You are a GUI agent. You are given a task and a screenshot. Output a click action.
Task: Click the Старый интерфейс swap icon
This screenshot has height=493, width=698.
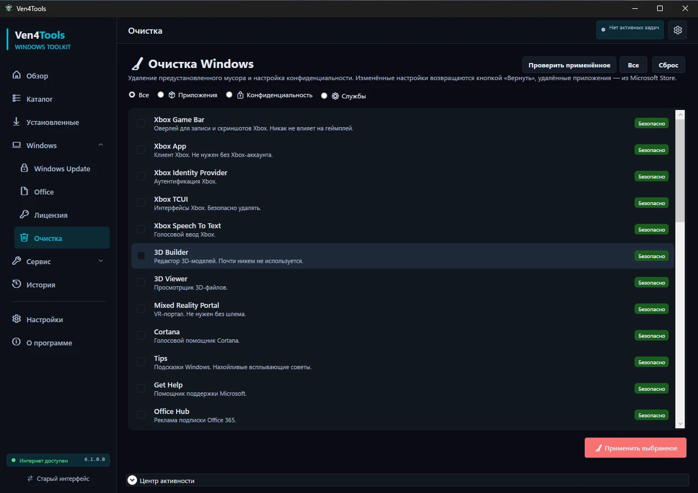click(30, 479)
